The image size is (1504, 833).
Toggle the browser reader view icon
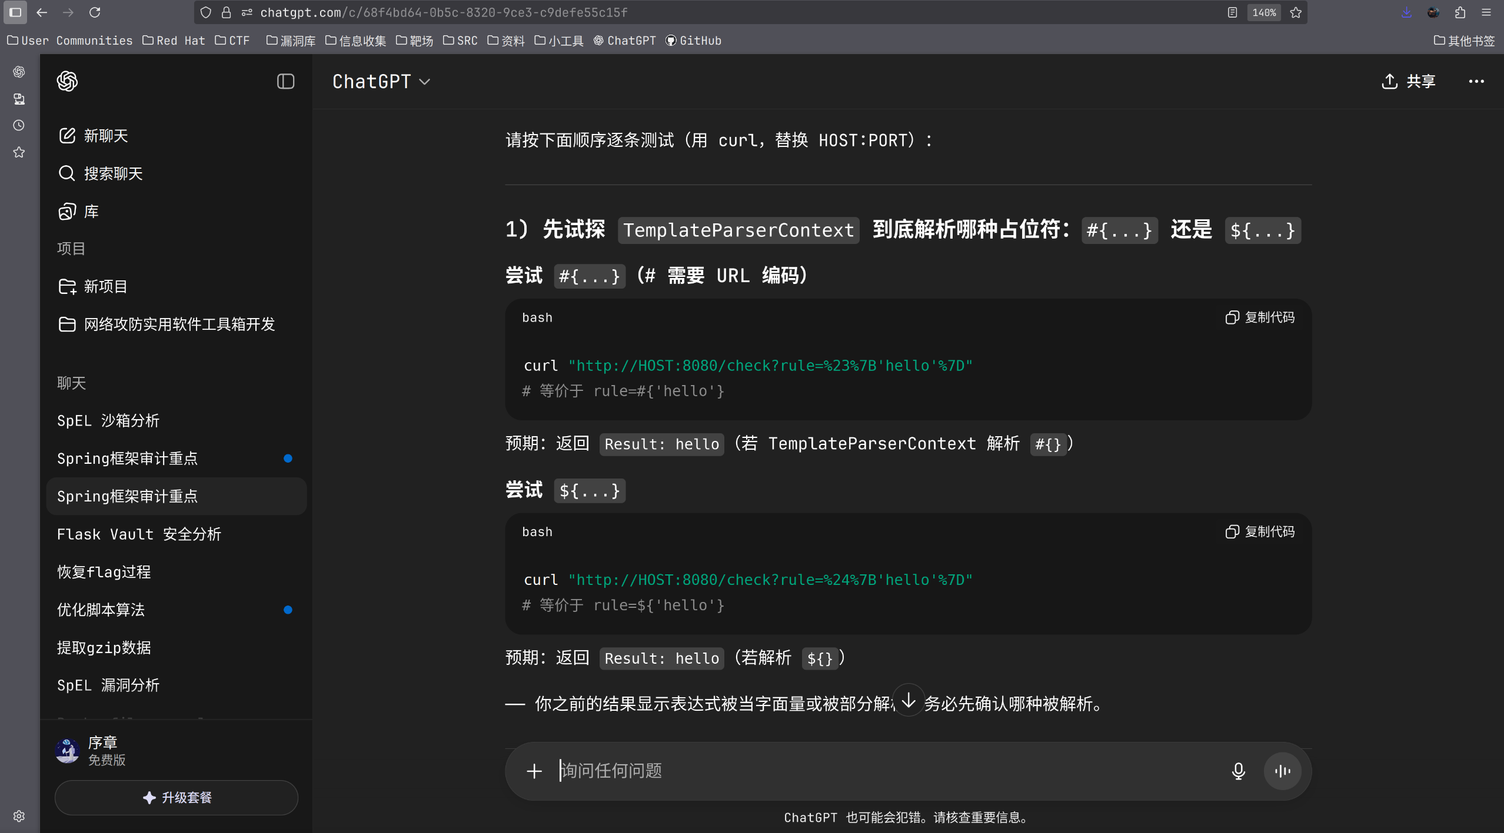coord(1232,12)
